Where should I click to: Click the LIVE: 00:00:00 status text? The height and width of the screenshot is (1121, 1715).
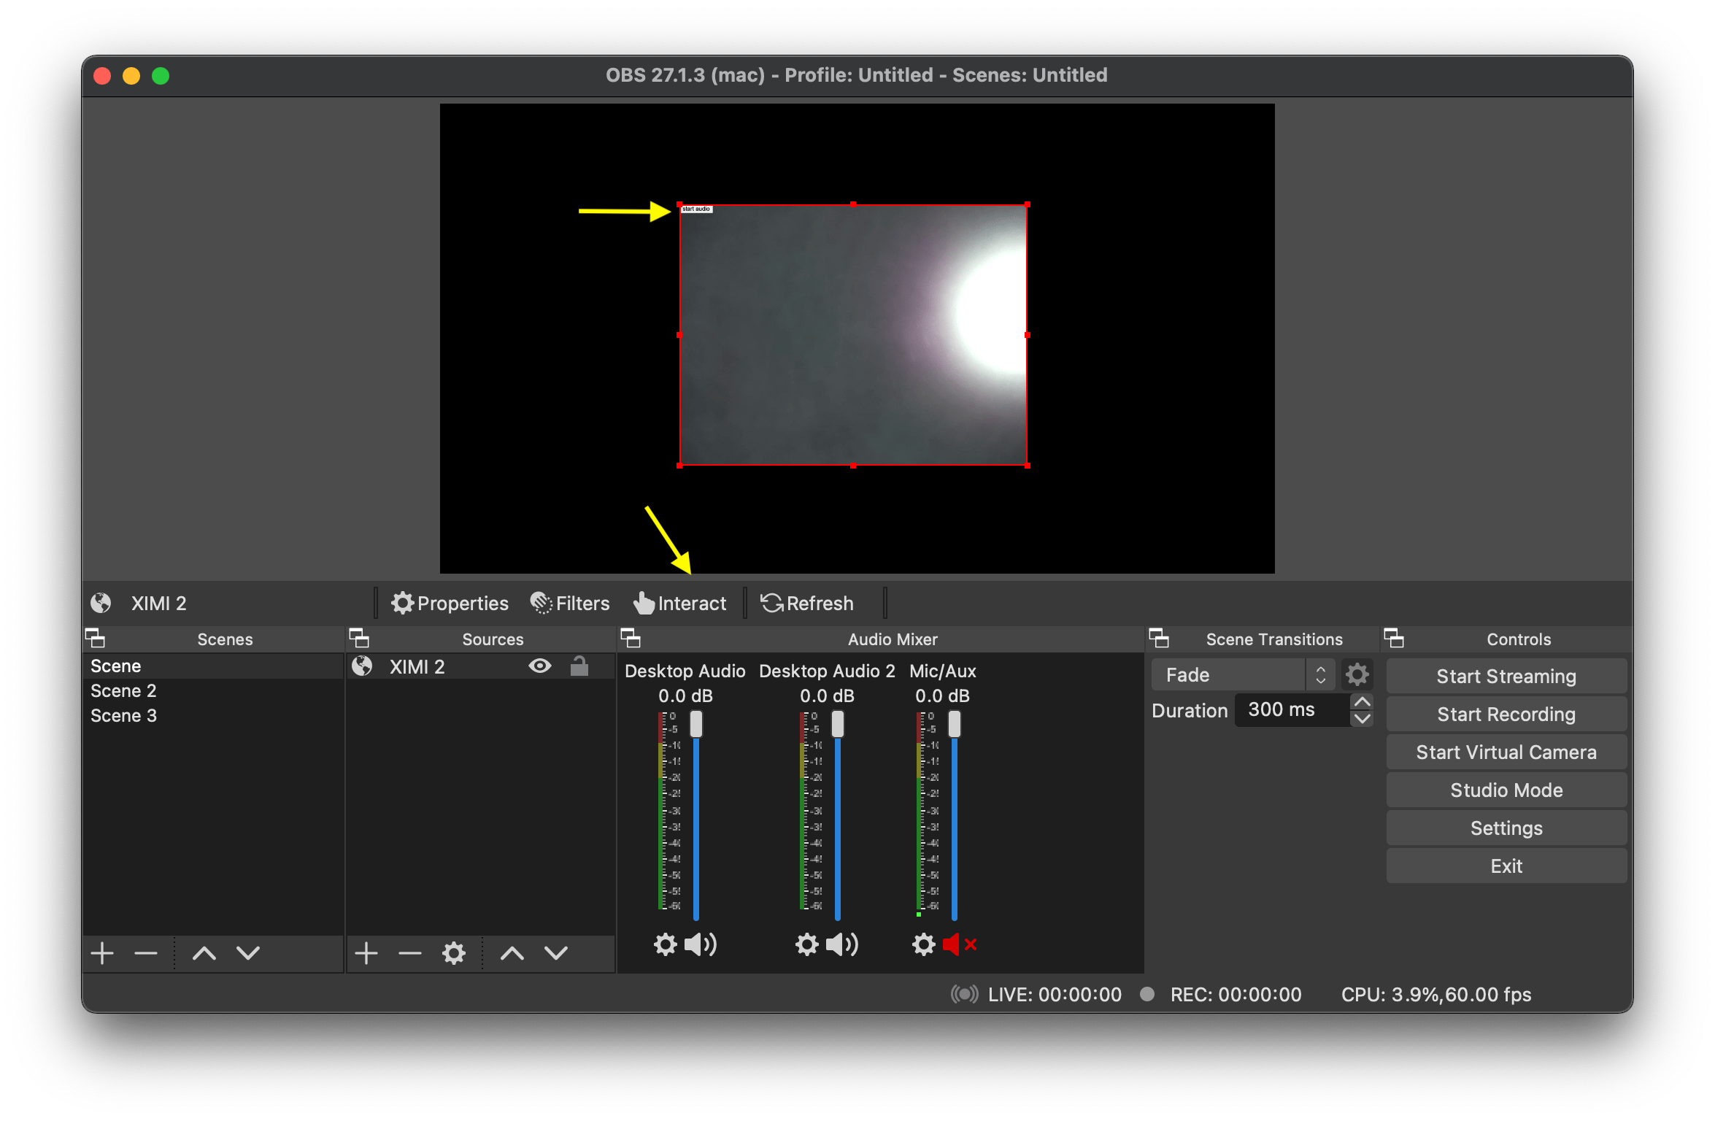[1055, 995]
